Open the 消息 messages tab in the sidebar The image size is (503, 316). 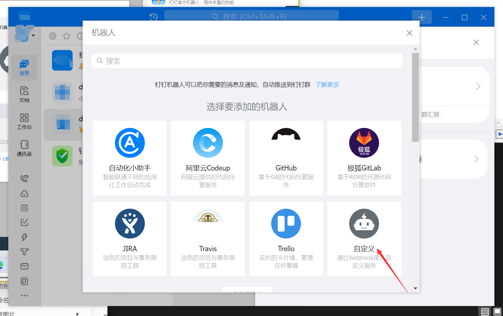24,68
